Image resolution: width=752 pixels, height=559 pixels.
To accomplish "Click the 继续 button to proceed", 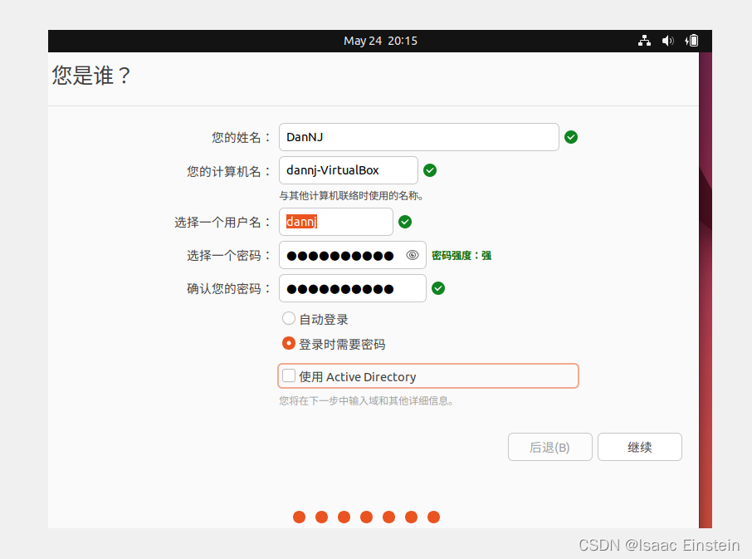I will tap(640, 447).
